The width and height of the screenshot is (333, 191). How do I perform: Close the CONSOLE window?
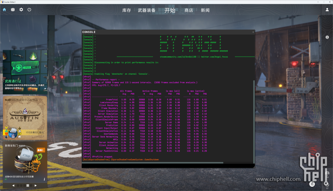(253, 32)
